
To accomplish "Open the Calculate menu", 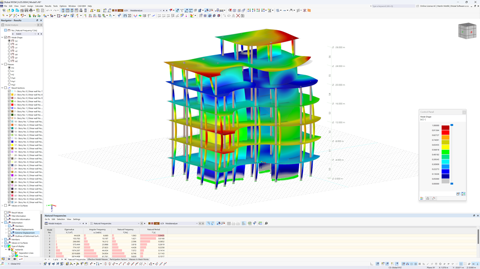I will click(39, 6).
